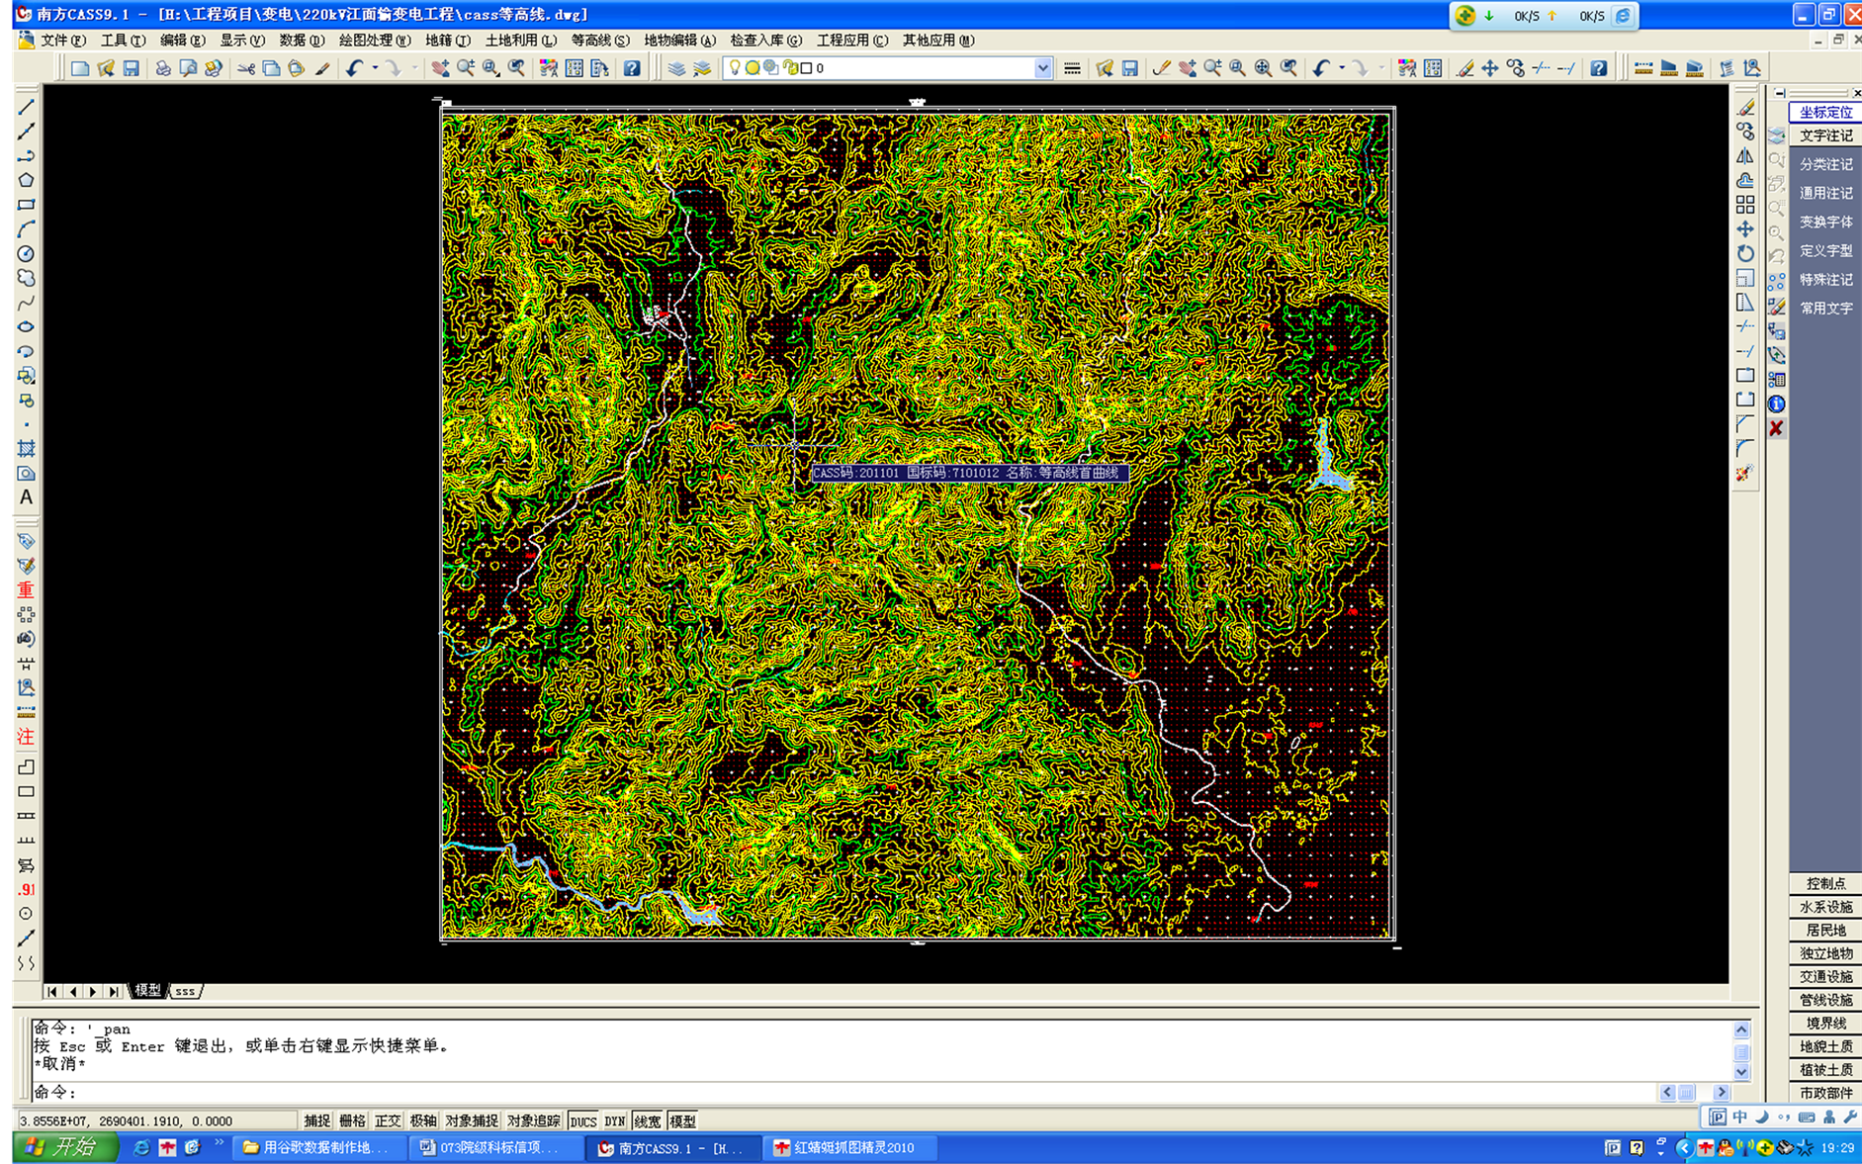Image resolution: width=1862 pixels, height=1164 pixels.
Task: Click the 文字注记 button in right panel
Action: [1824, 135]
